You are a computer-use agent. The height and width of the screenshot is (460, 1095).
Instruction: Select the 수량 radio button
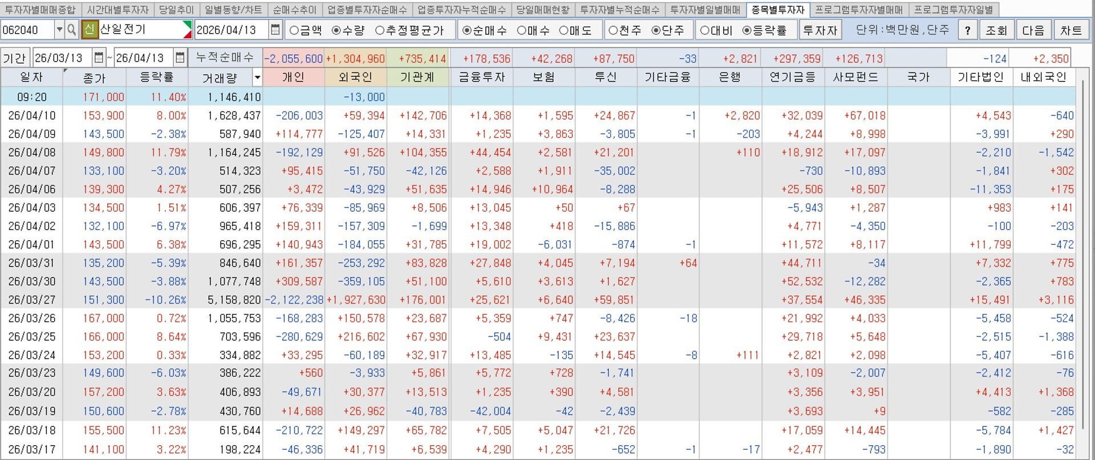point(336,30)
